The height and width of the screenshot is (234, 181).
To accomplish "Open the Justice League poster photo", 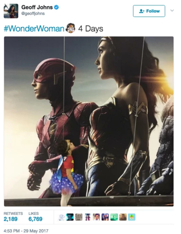I will [89, 121].
